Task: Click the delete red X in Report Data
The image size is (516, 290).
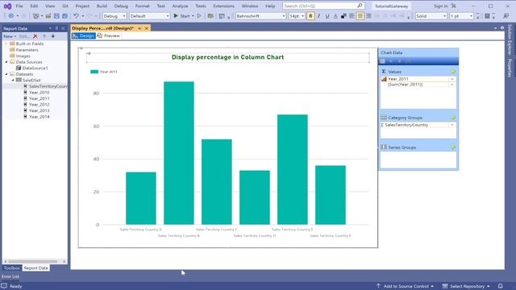Action: tap(35, 36)
